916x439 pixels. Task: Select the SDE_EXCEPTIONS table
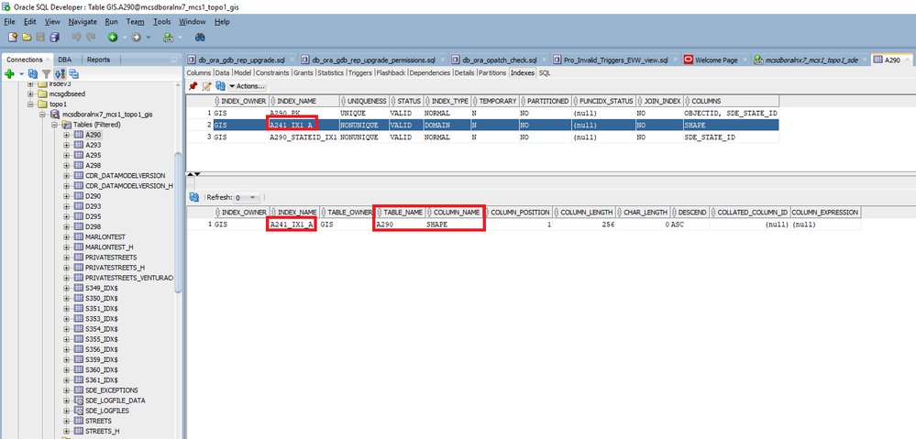tap(112, 390)
